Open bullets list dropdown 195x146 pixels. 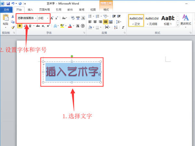click(x=93, y=16)
